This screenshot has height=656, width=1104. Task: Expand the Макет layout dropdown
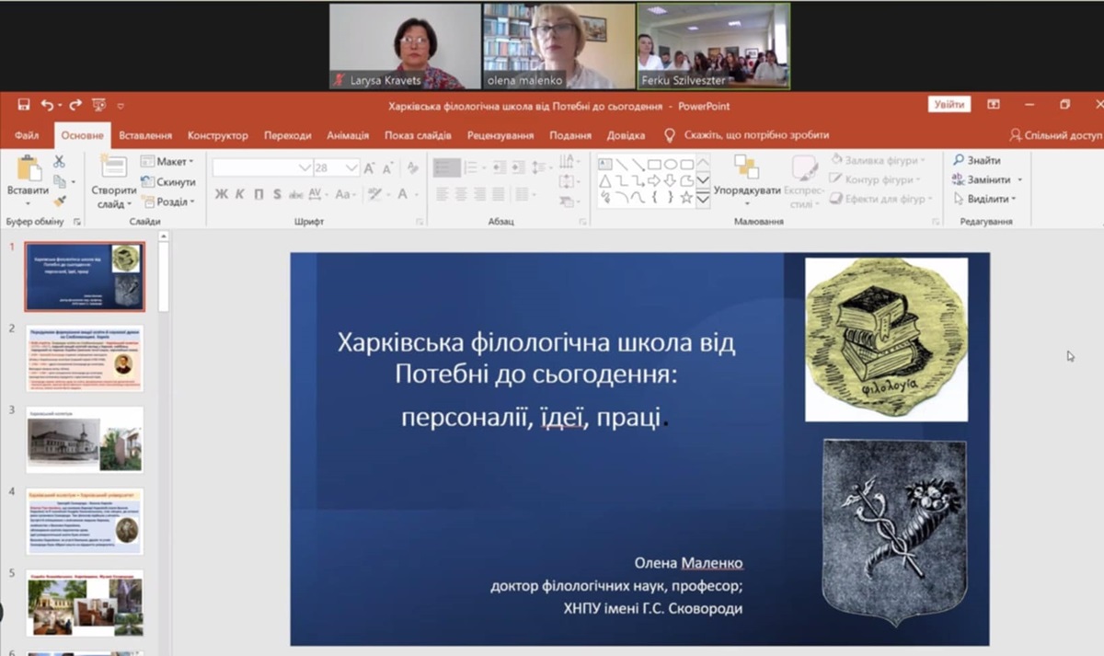[167, 161]
